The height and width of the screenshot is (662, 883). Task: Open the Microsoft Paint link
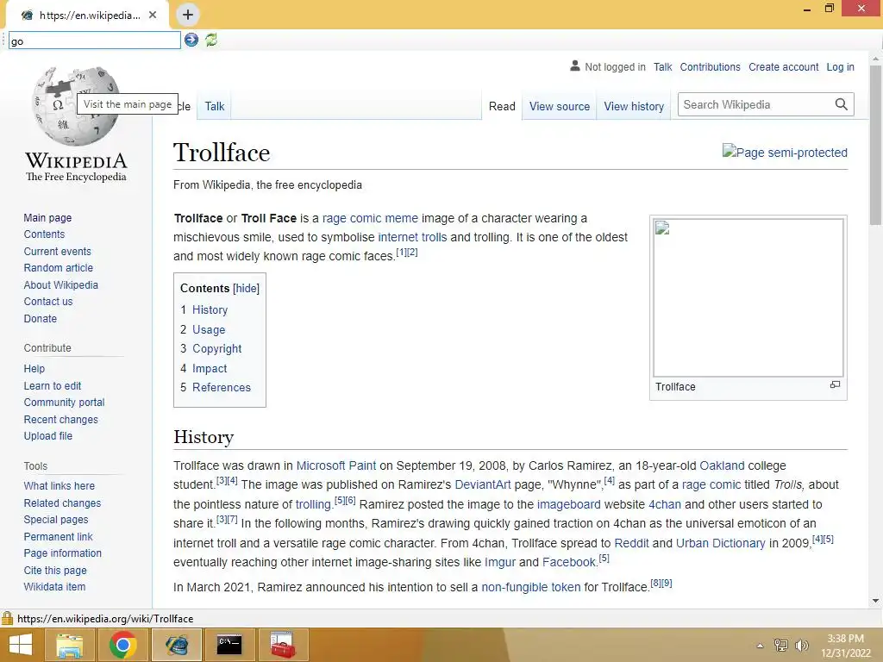336,465
